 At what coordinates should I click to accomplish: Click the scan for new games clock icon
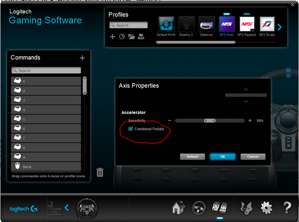coord(122,36)
